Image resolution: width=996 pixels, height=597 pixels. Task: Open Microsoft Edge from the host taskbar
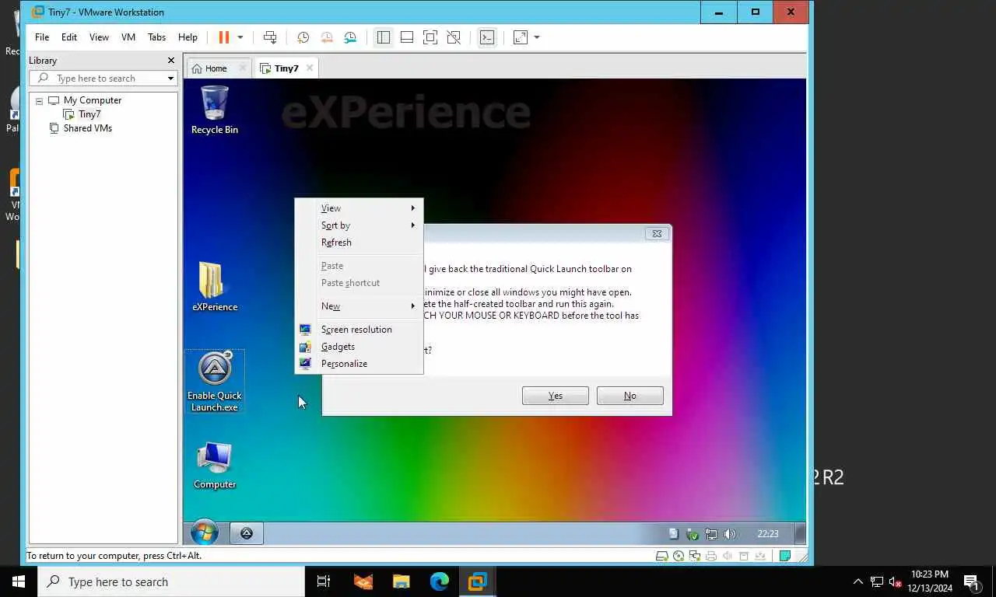[440, 581]
